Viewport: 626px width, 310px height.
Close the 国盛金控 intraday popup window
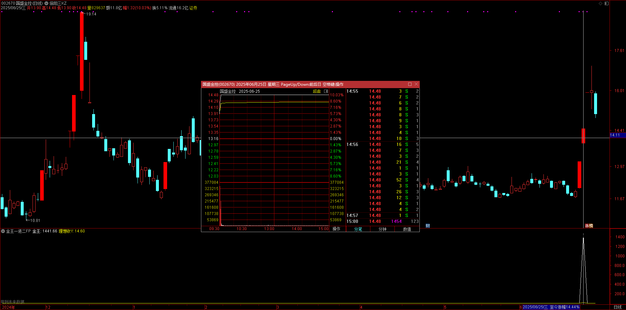click(x=416, y=84)
